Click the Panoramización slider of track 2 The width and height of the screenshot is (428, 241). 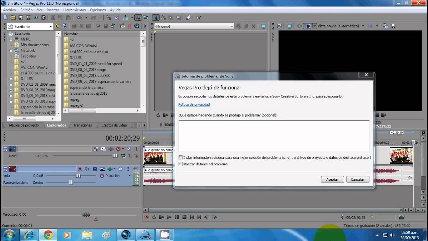coord(71,182)
